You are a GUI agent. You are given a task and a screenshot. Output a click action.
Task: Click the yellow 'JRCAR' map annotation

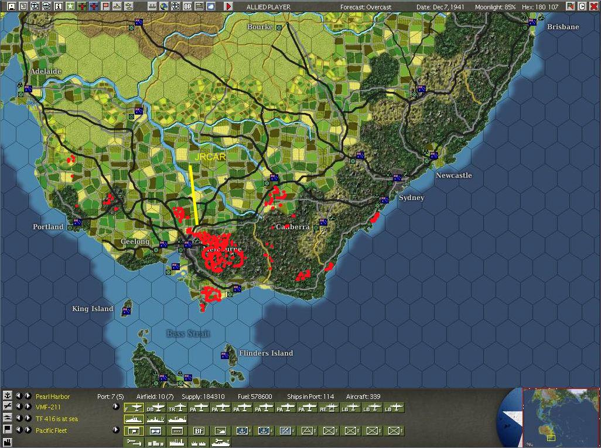[x=210, y=157]
